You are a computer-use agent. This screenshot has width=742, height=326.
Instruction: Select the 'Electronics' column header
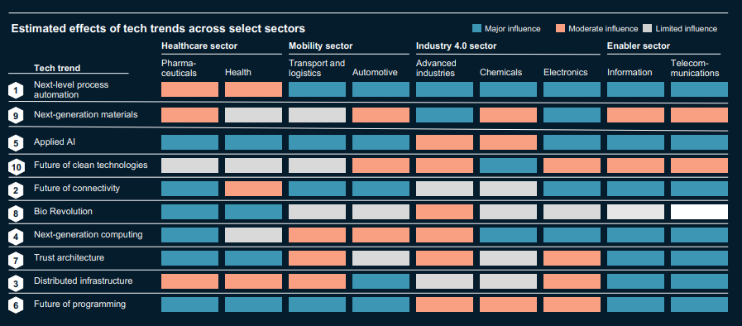point(566,72)
